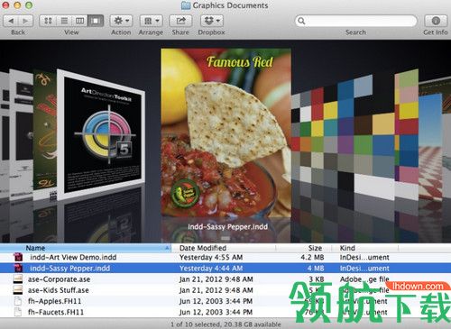Image resolution: width=451 pixels, height=329 pixels.
Task: Click the Yesterday 4:55 AM date cell
Action: pos(211,257)
